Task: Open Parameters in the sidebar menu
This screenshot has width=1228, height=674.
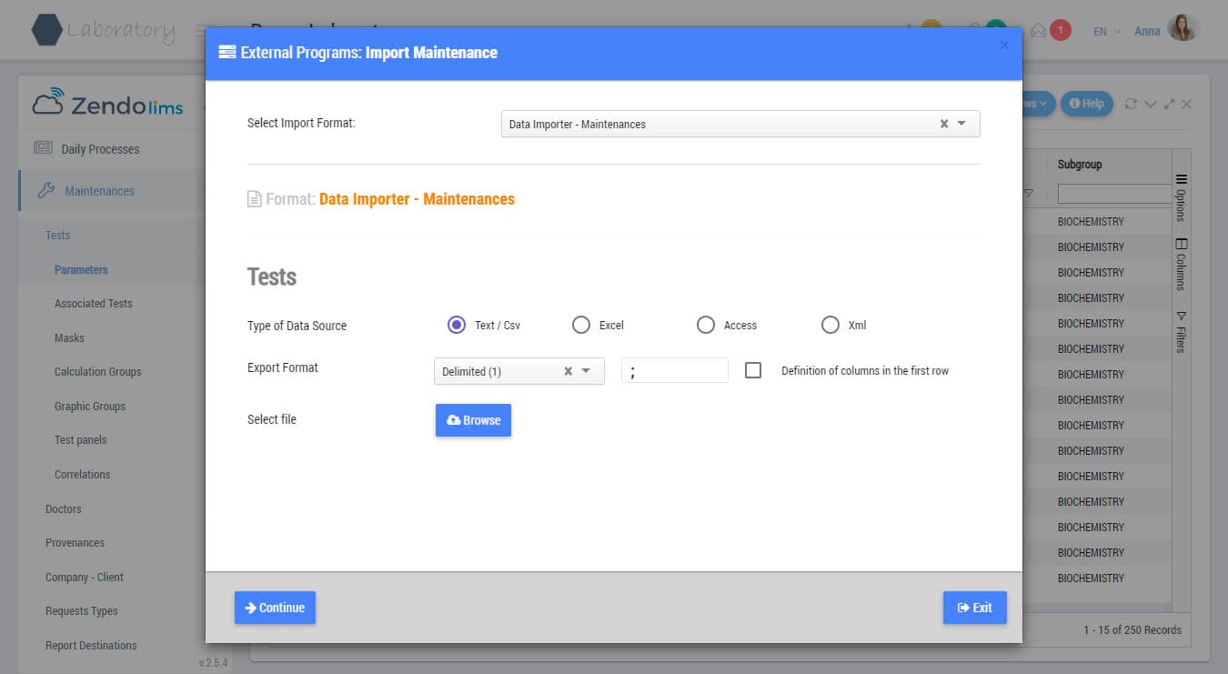Action: 81,269
